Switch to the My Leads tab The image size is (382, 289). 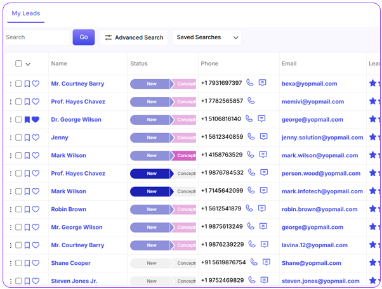[x=25, y=14]
